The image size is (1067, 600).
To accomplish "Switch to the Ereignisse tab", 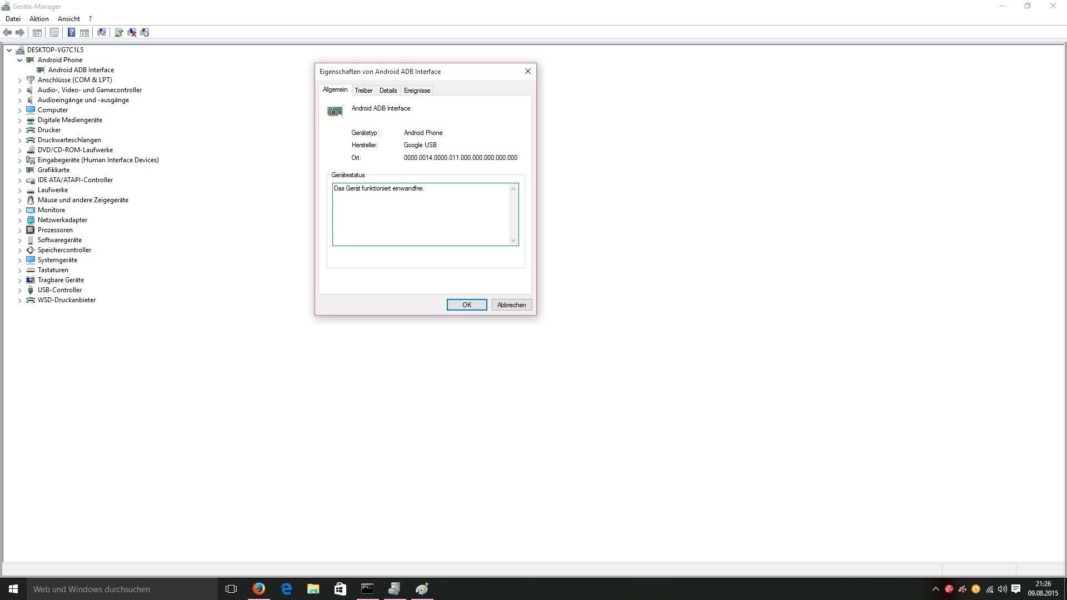I will (x=417, y=91).
